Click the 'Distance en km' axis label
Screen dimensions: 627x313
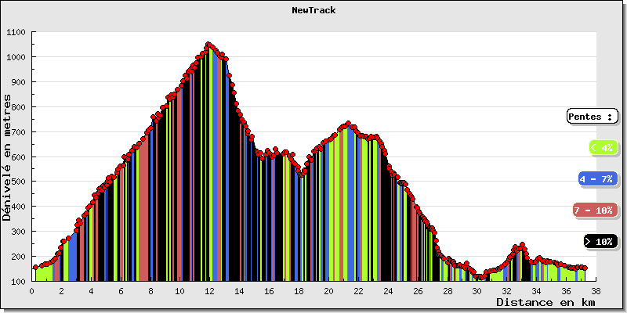click(x=545, y=302)
